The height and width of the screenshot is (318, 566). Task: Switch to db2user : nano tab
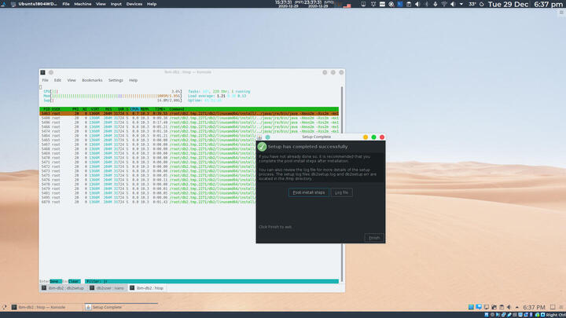click(x=107, y=288)
